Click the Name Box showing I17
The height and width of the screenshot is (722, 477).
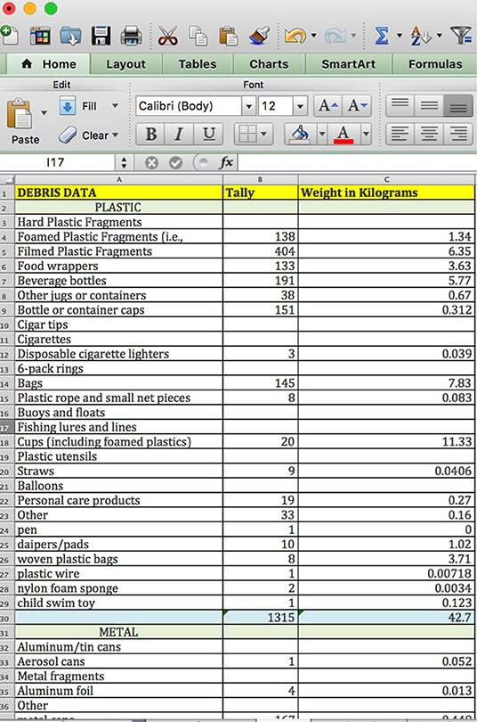(57, 162)
